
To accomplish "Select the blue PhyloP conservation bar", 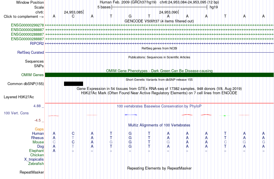I will 131,115.
